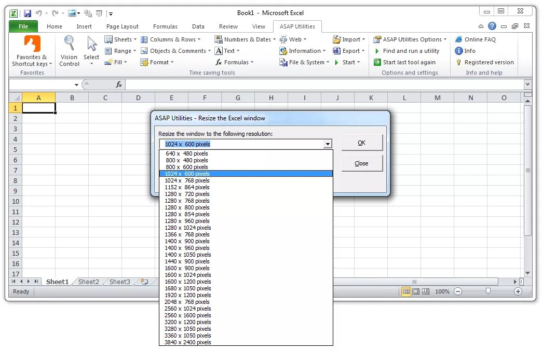Switch to the Review tab

coord(228,26)
